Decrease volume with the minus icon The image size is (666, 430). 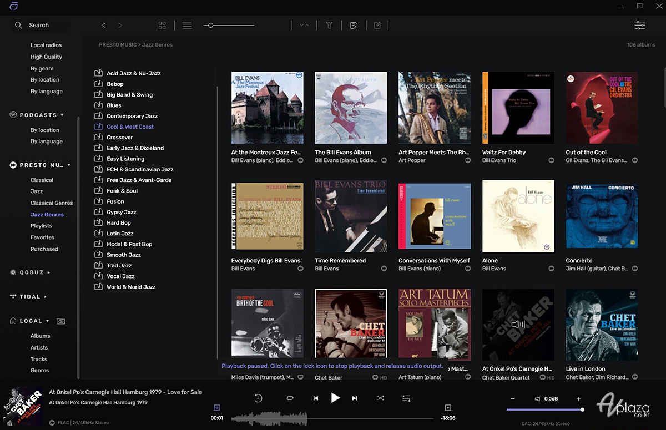coord(512,398)
